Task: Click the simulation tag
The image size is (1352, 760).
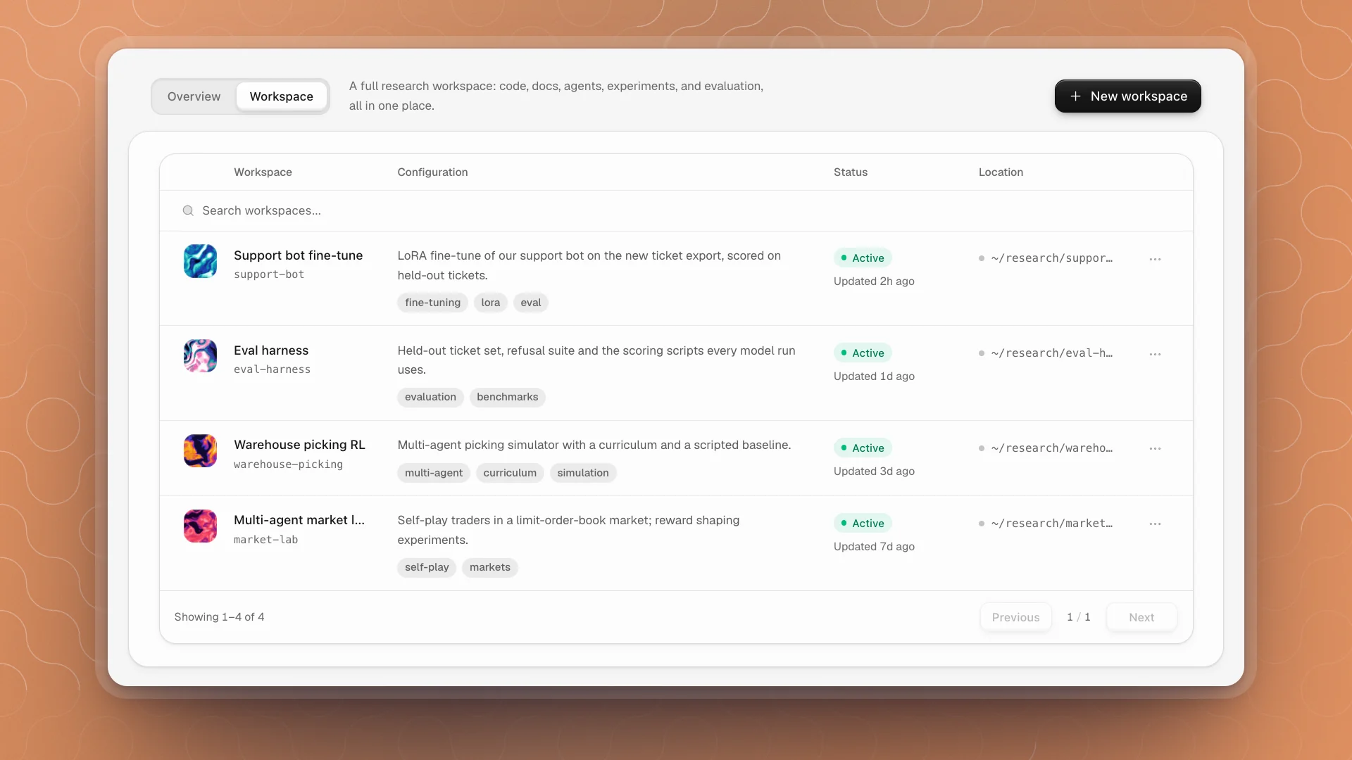Action: pyautogui.click(x=583, y=473)
